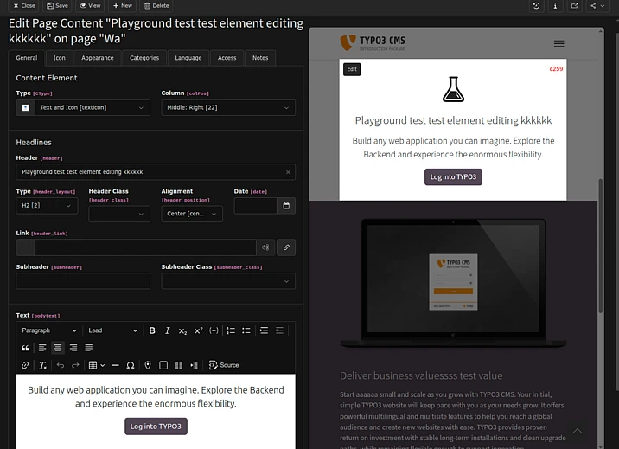Open the Categories tab

[x=144, y=58]
